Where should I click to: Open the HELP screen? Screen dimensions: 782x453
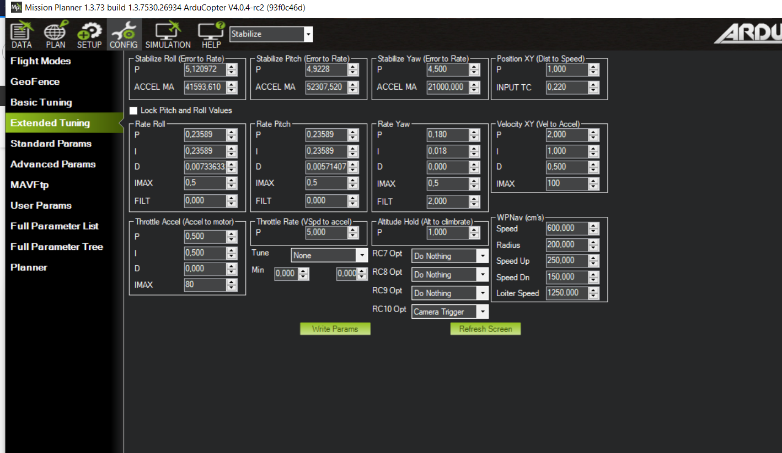click(211, 35)
